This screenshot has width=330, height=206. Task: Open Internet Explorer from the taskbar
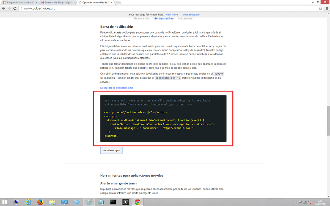28,202
